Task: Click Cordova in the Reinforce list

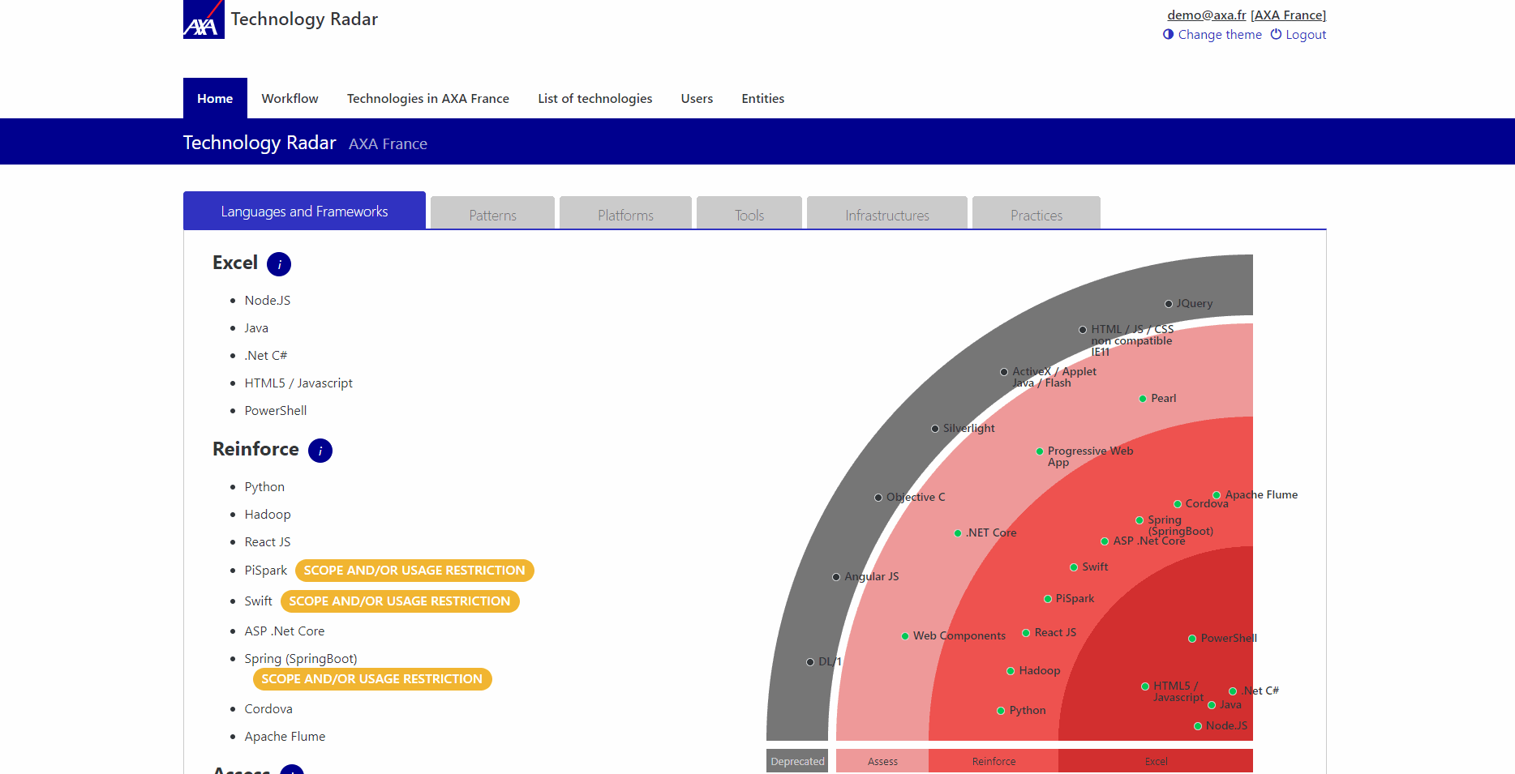Action: point(268,708)
